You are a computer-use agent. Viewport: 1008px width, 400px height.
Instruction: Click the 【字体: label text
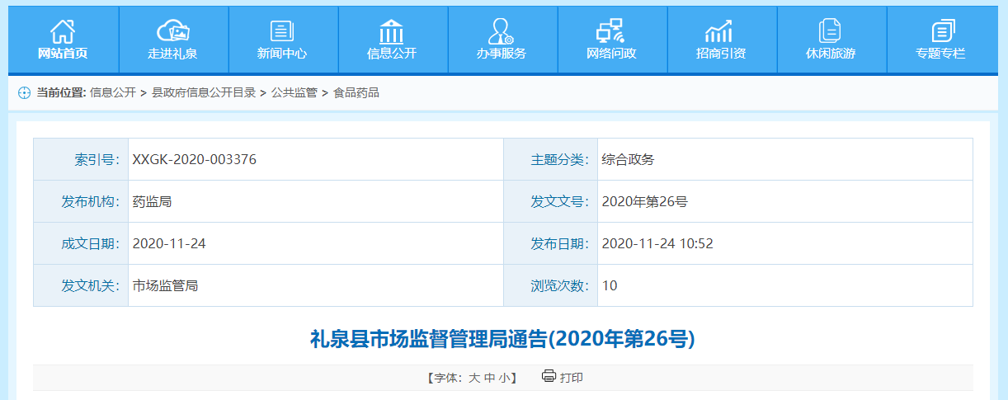tap(445, 378)
